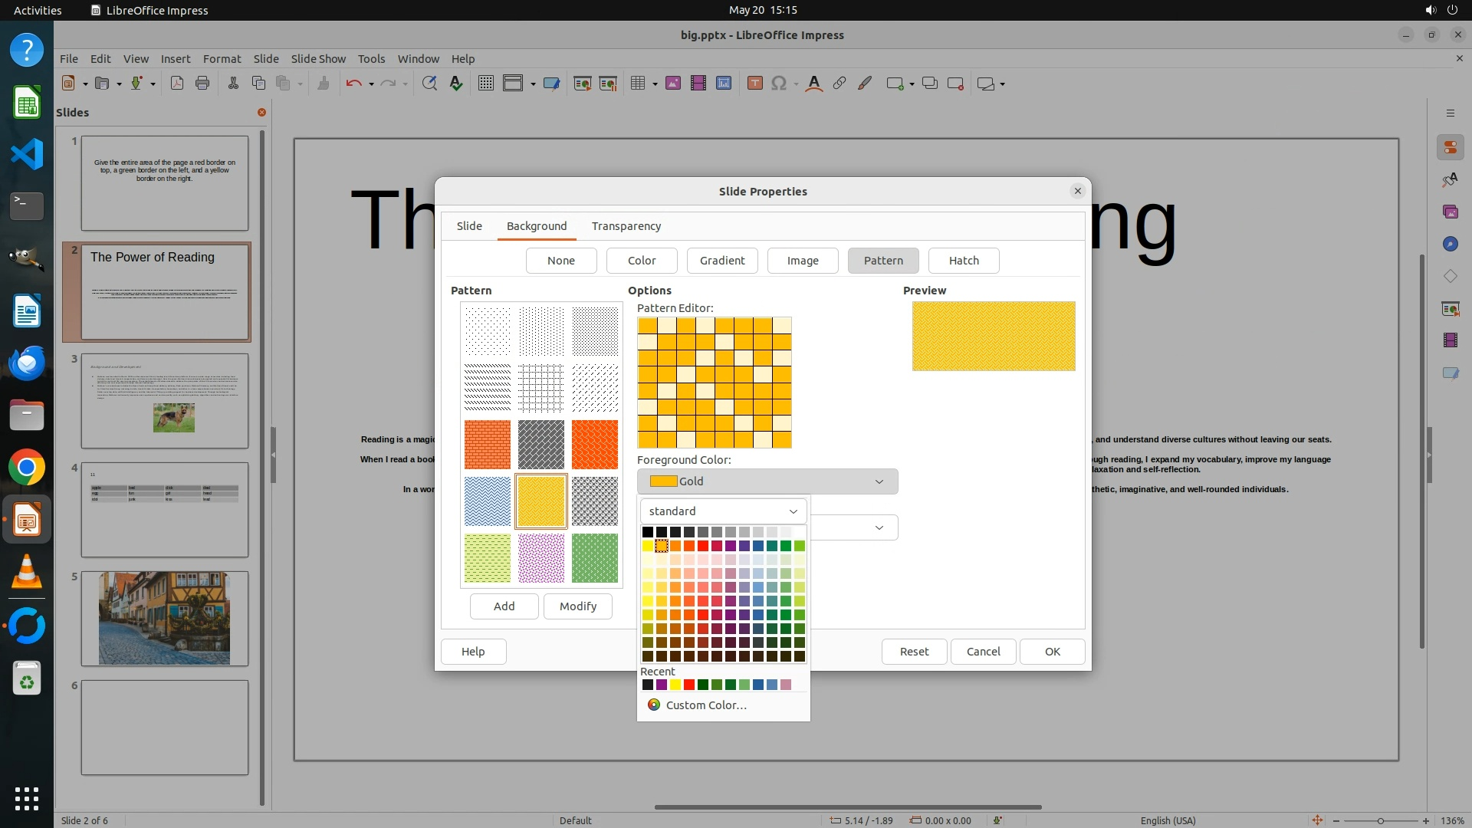Click the Insert Table toolbar icon
Viewport: 1472px width, 828px height.
(x=637, y=84)
